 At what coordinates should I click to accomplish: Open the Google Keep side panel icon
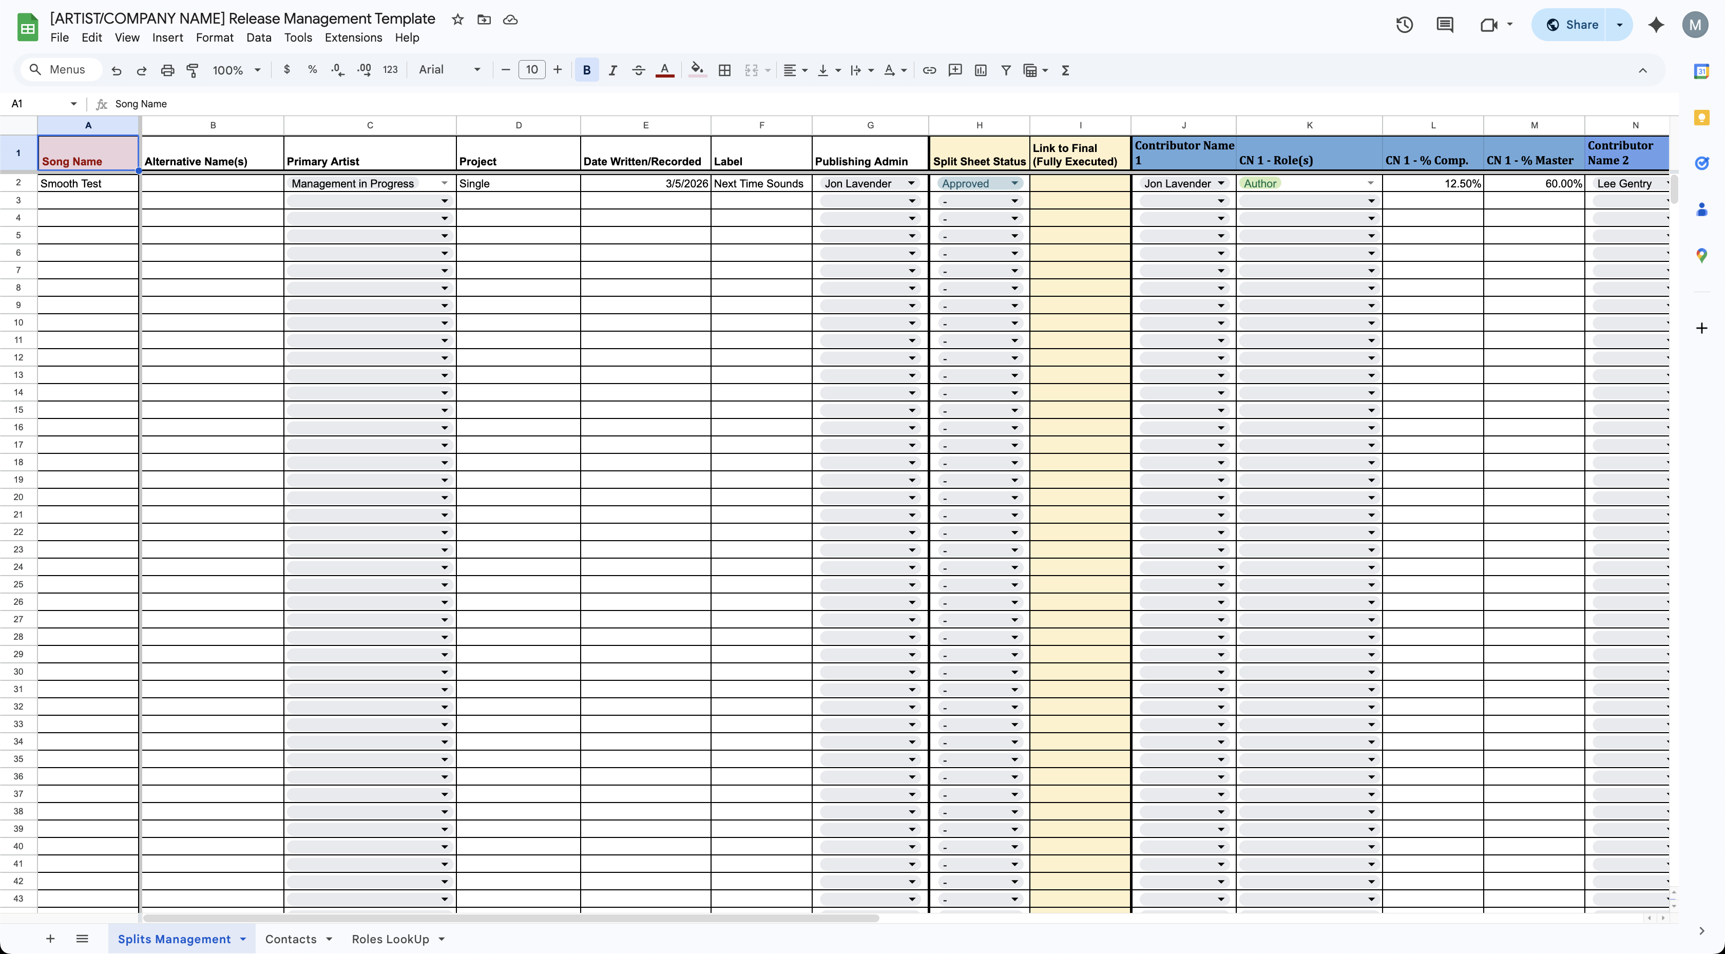coord(1701,118)
